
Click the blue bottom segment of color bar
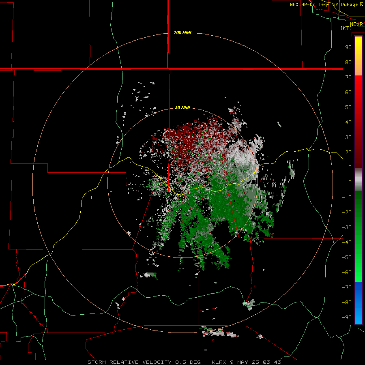coord(358,303)
